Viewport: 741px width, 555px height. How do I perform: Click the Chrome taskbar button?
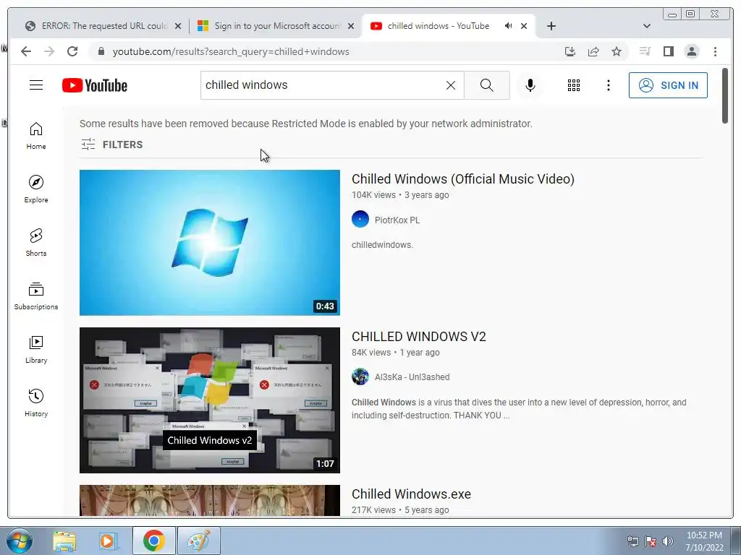coord(154,541)
